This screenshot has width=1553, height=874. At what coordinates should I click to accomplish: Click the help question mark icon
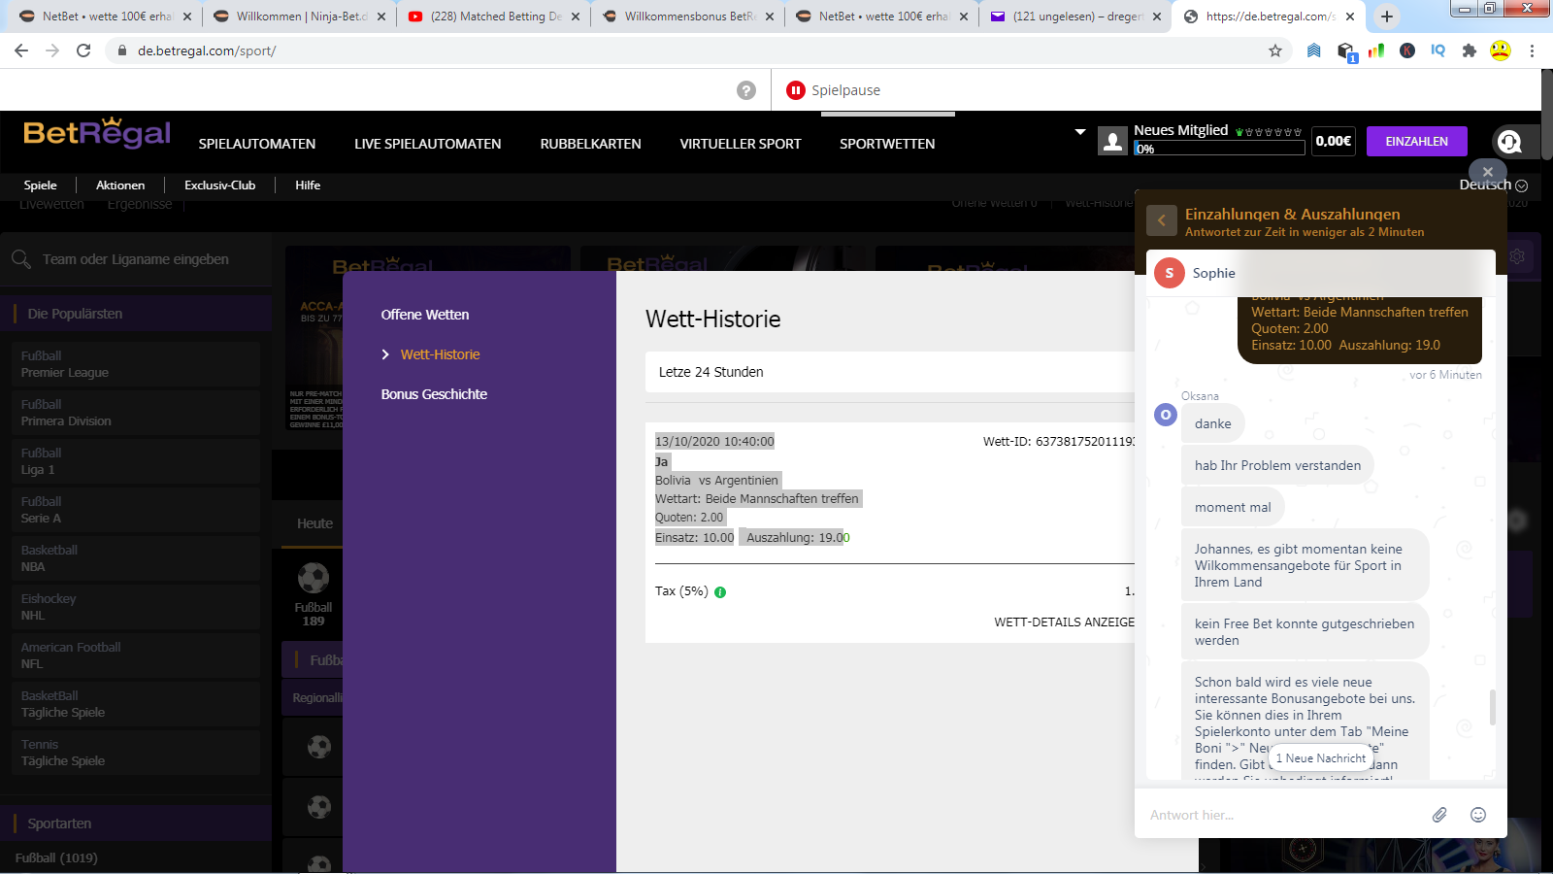(x=746, y=90)
